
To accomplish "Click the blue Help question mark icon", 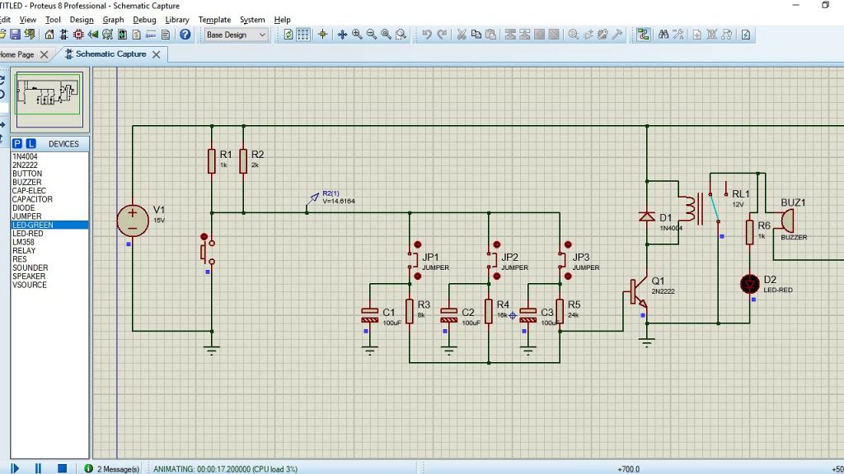I will [x=185, y=35].
